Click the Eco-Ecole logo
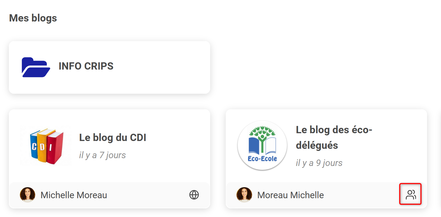This screenshot has width=441, height=217. pos(262,145)
